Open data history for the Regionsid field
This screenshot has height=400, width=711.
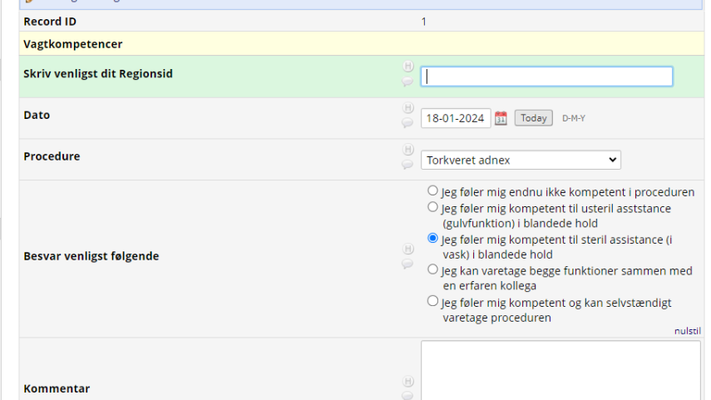point(407,67)
